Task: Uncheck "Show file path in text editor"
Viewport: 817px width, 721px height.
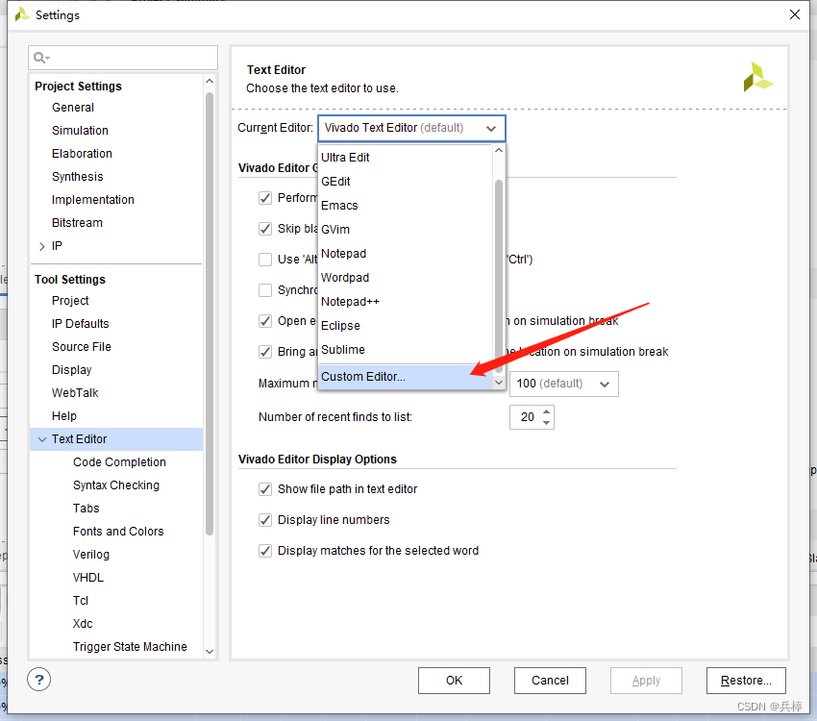Action: [x=264, y=489]
